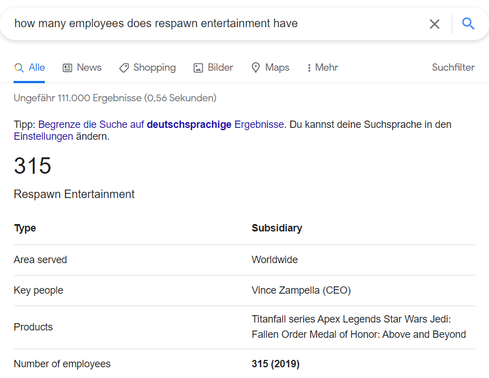Click the 'Products' row label

(33, 327)
